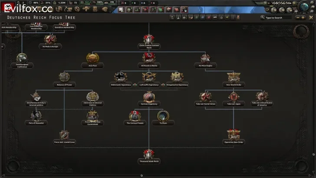Screen dimensions: 316x178
Task: Zoom in with the plus button
Action: [x=303, y=18]
